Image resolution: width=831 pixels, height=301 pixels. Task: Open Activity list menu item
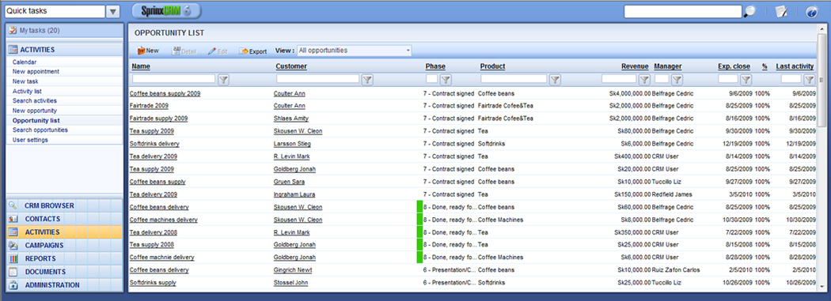(x=27, y=91)
